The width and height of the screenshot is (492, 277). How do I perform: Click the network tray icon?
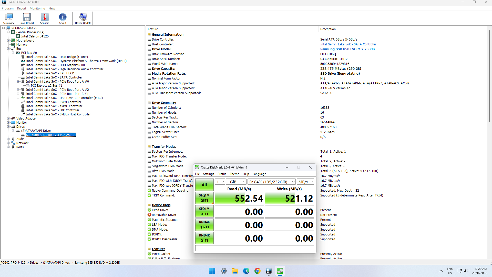459,271
